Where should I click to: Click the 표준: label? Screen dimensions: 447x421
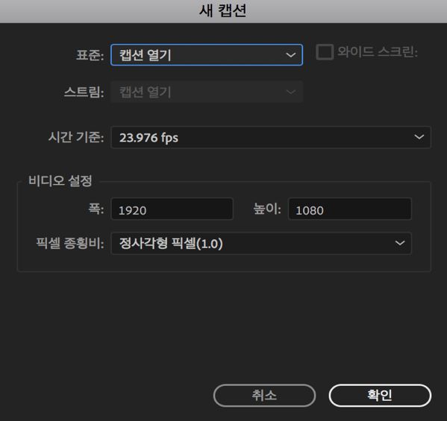90,55
